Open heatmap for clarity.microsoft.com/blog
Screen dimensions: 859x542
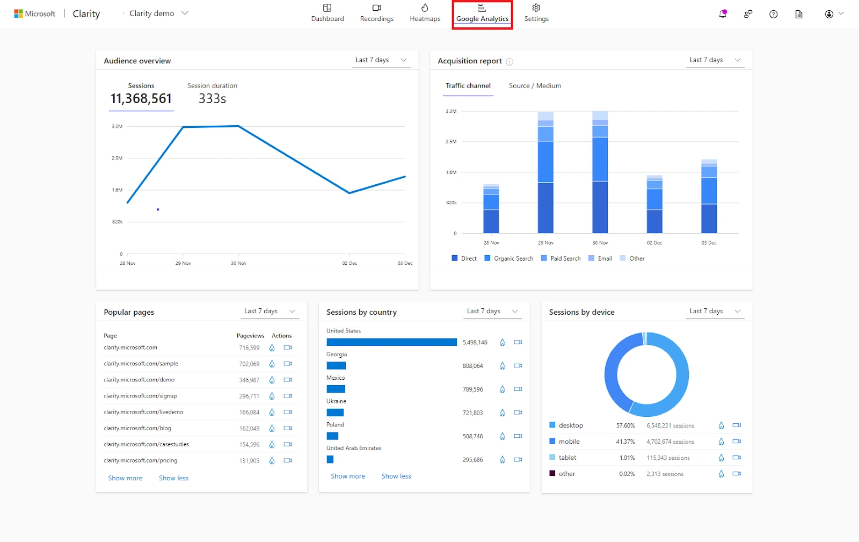click(x=272, y=428)
